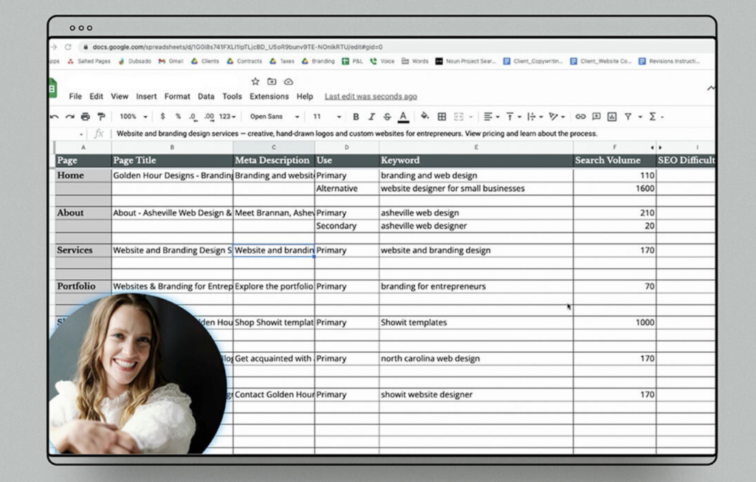Open the P&L bookmark

[x=352, y=61]
